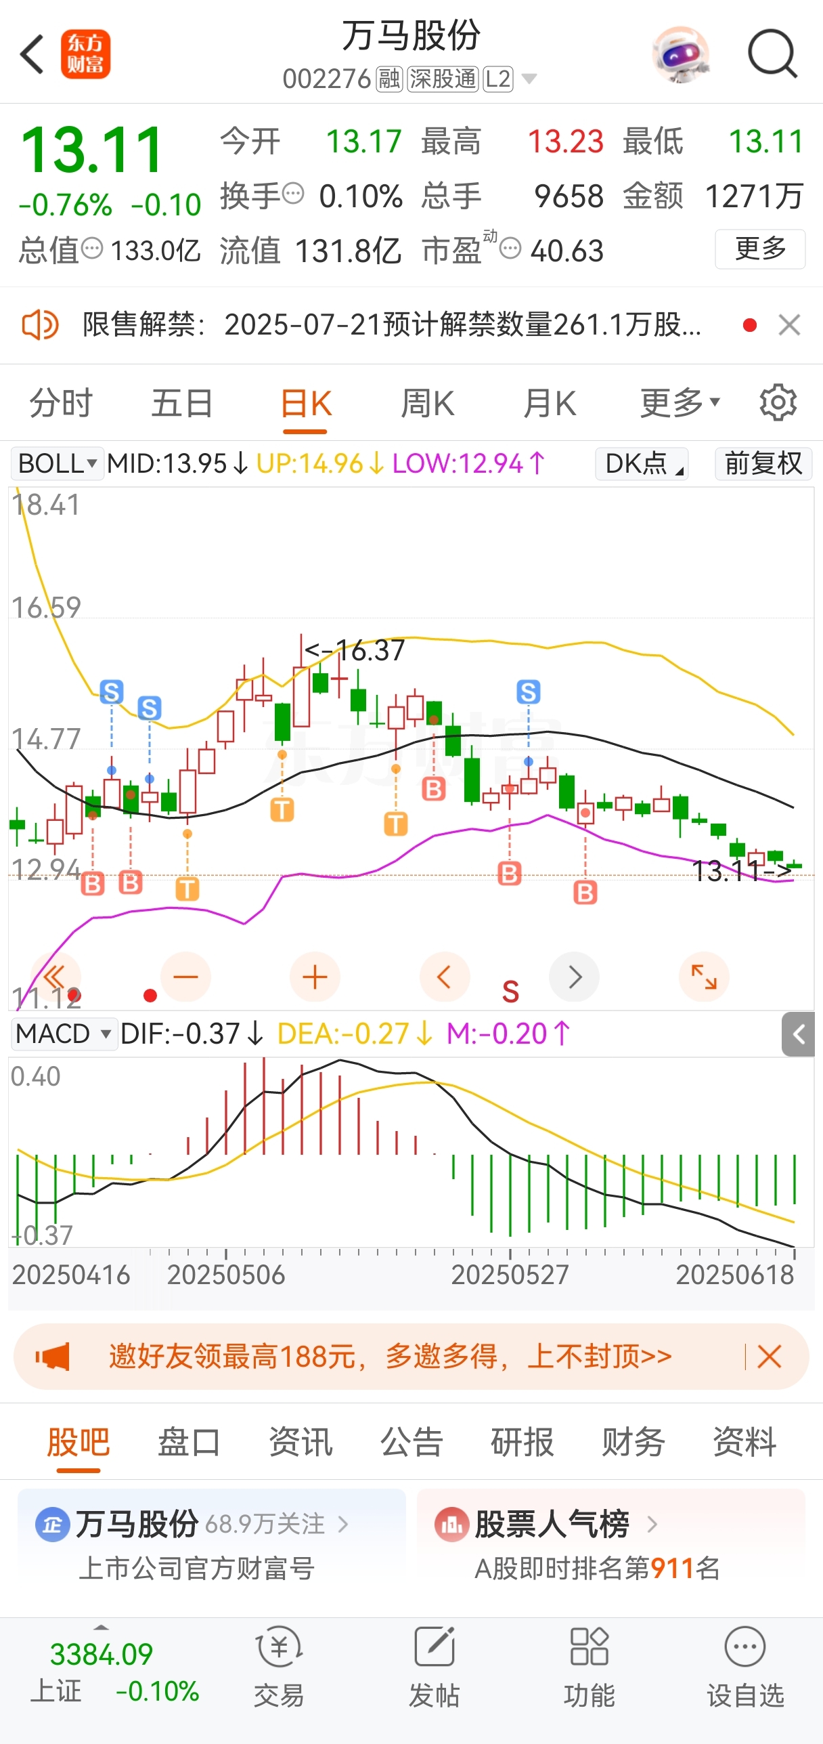The width and height of the screenshot is (823, 1744).
Task: Switch to 月K tab
Action: (x=550, y=403)
